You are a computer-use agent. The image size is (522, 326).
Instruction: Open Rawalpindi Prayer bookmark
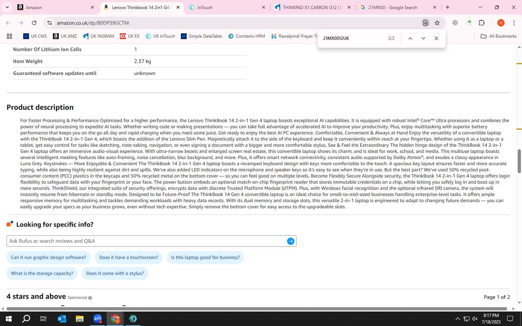[x=294, y=36]
